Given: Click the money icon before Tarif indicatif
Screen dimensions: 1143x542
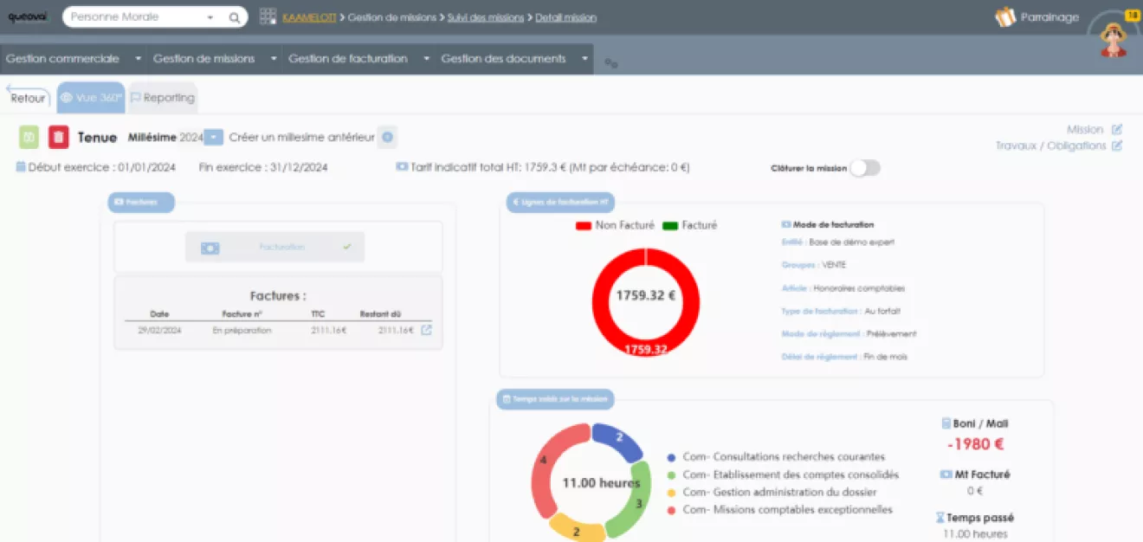Looking at the screenshot, I should coord(402,167).
